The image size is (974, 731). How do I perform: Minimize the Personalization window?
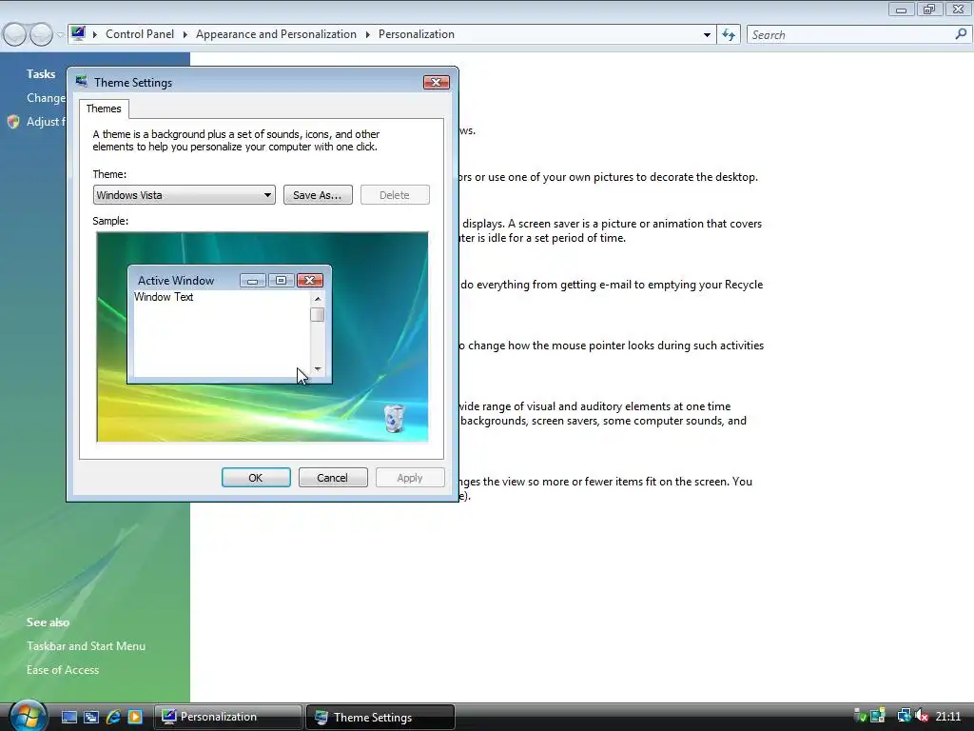901,9
